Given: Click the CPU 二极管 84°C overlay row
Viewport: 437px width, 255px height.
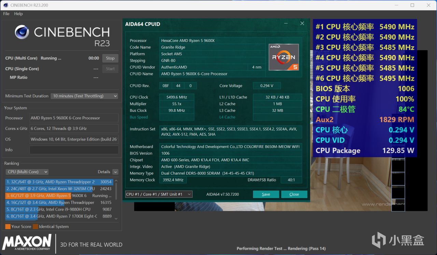Looking at the screenshot, I should pos(365,109).
